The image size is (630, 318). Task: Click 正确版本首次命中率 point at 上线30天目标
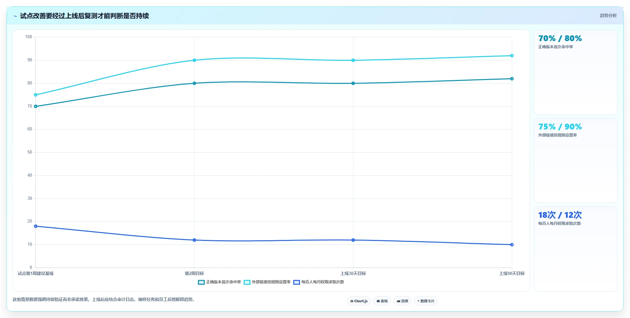pyautogui.click(x=353, y=83)
